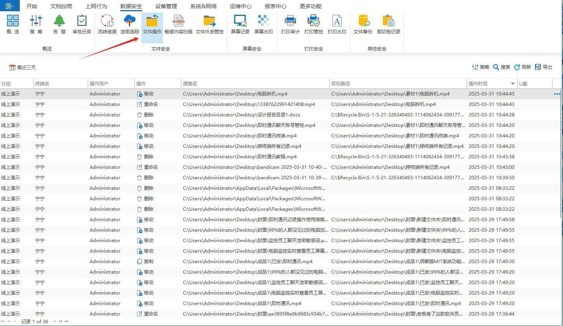
Task: Select the 文件备份 file backup icon
Action: 363,23
